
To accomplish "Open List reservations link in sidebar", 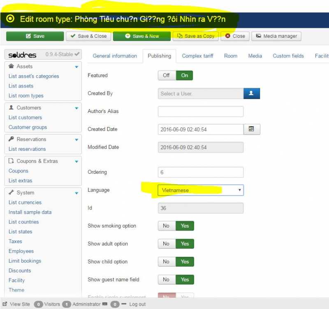I will click(27, 149).
